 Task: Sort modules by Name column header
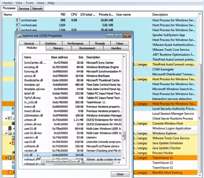pos(28,57)
